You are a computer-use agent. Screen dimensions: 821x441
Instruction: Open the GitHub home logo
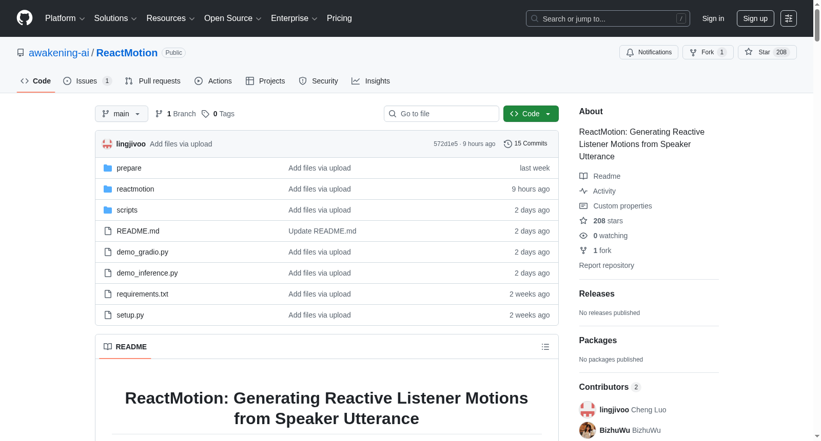(25, 18)
